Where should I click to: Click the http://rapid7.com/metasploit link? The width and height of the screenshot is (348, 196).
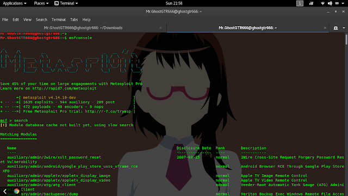point(64,88)
